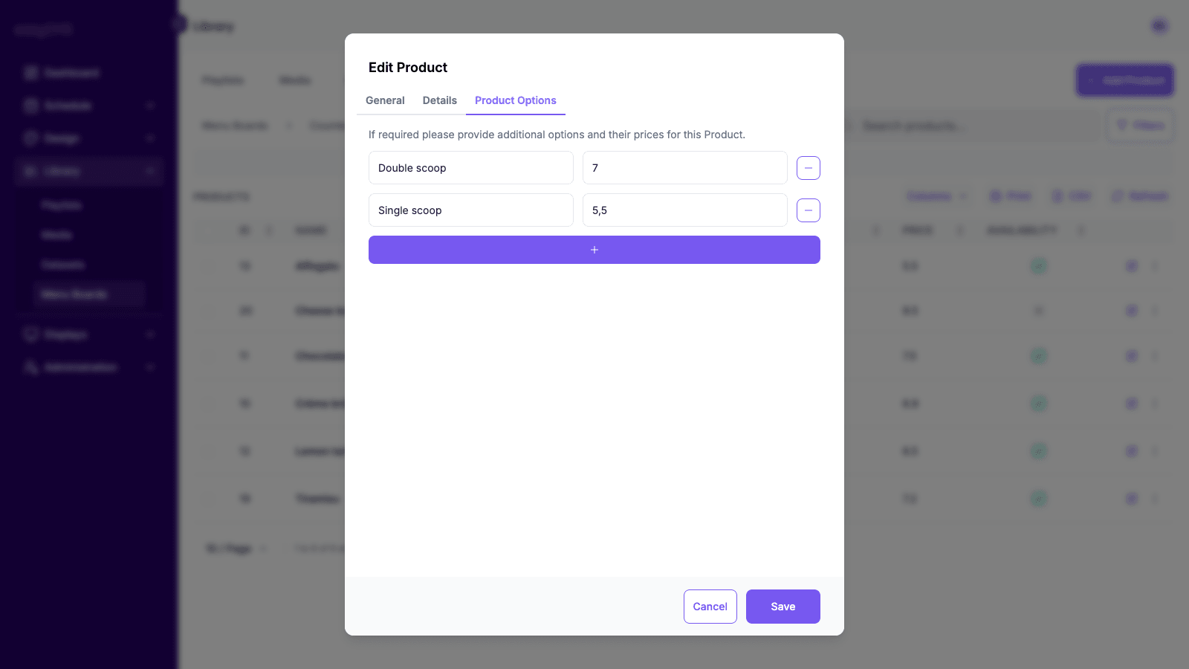Remove the Single scoop option row
Screen dimensions: 1189x669
809,210
